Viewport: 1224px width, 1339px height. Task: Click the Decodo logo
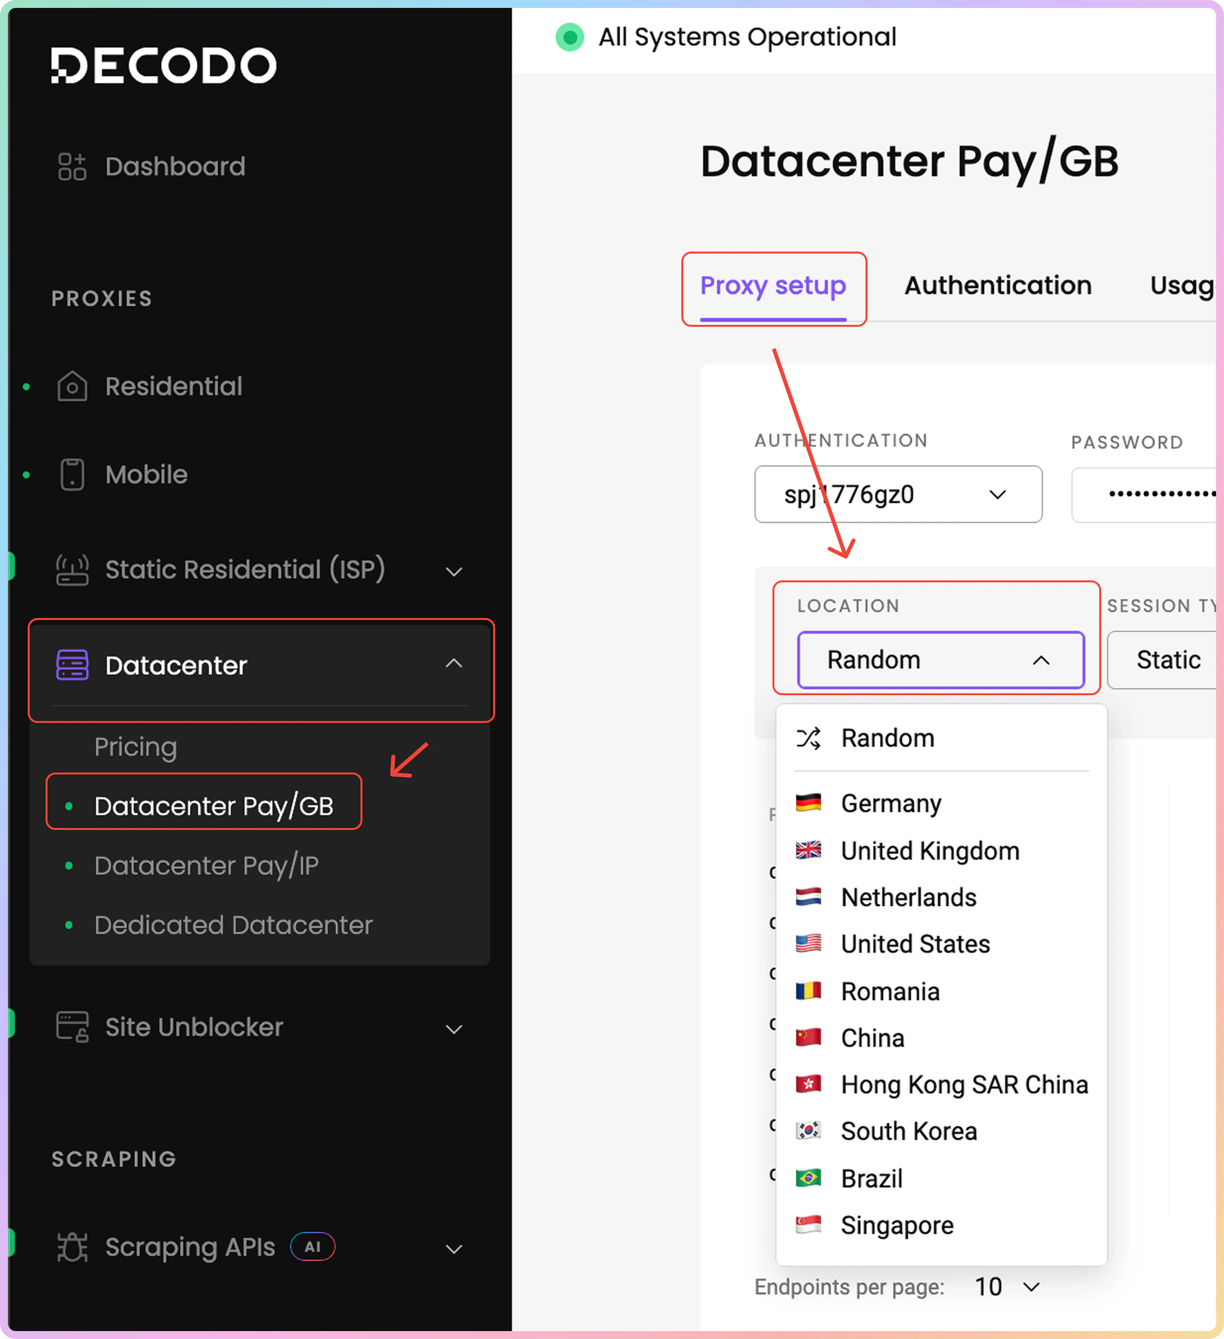click(x=163, y=65)
